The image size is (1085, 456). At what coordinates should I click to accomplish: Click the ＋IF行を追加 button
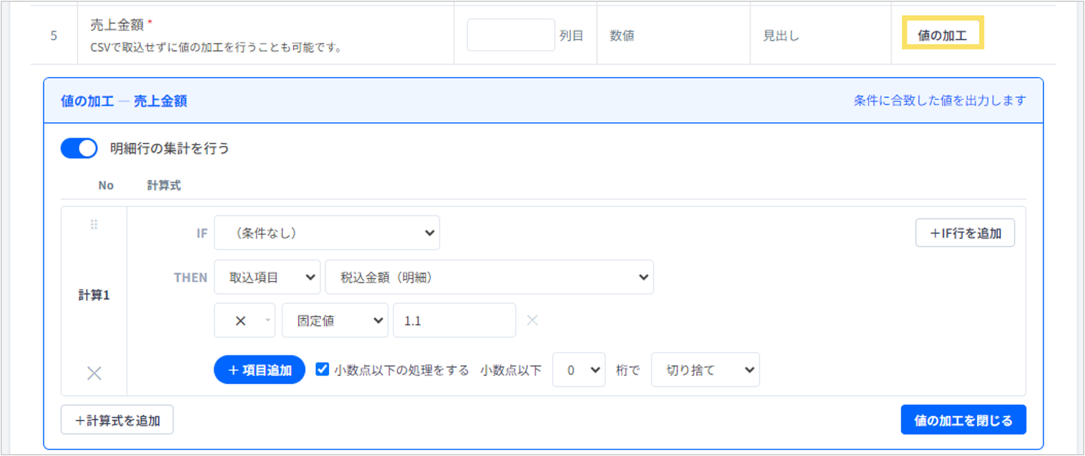coord(965,233)
